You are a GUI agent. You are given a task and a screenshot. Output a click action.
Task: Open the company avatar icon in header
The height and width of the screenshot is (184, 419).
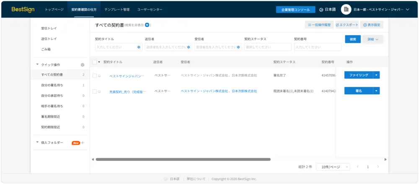(x=346, y=9)
